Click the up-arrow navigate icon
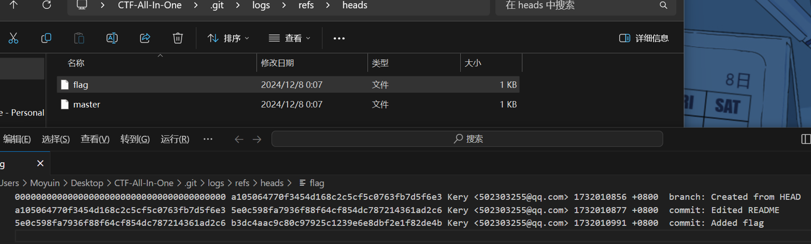This screenshot has width=811, height=244. point(14,5)
